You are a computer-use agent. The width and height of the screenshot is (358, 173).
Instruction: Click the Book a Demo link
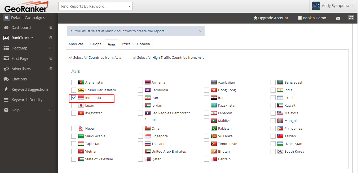[x=312, y=18]
